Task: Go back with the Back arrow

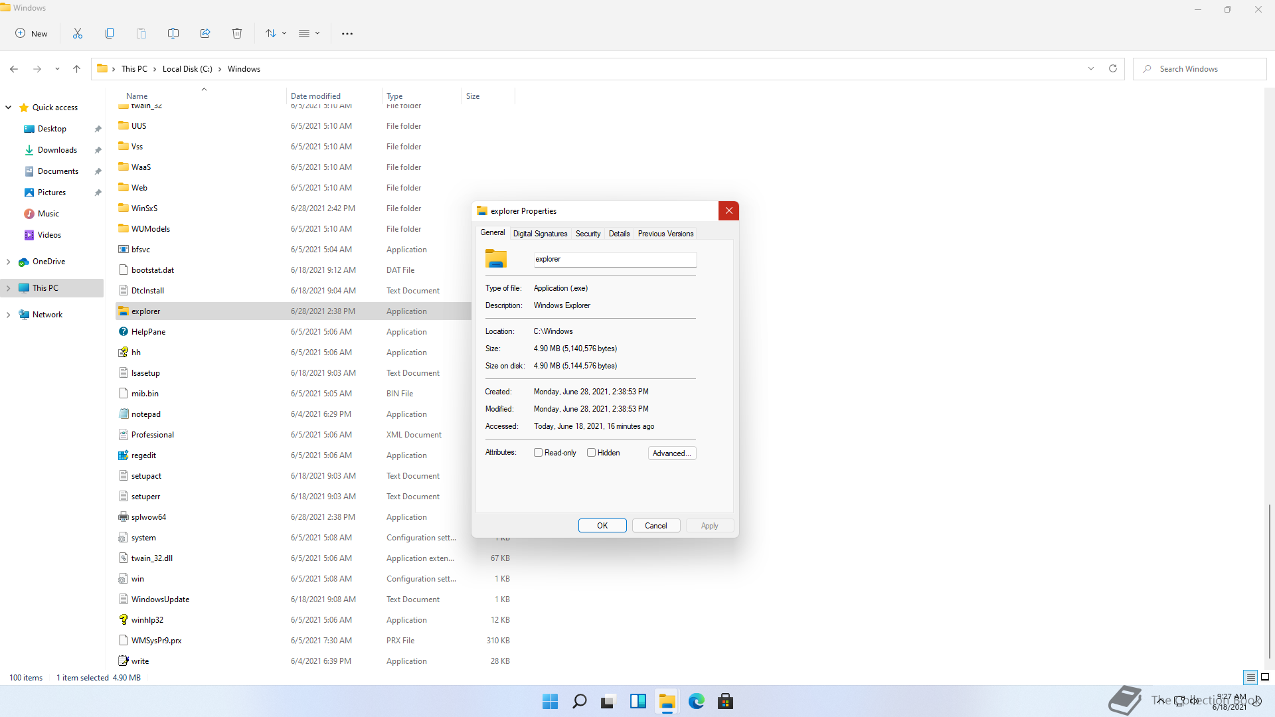Action: 14,69
